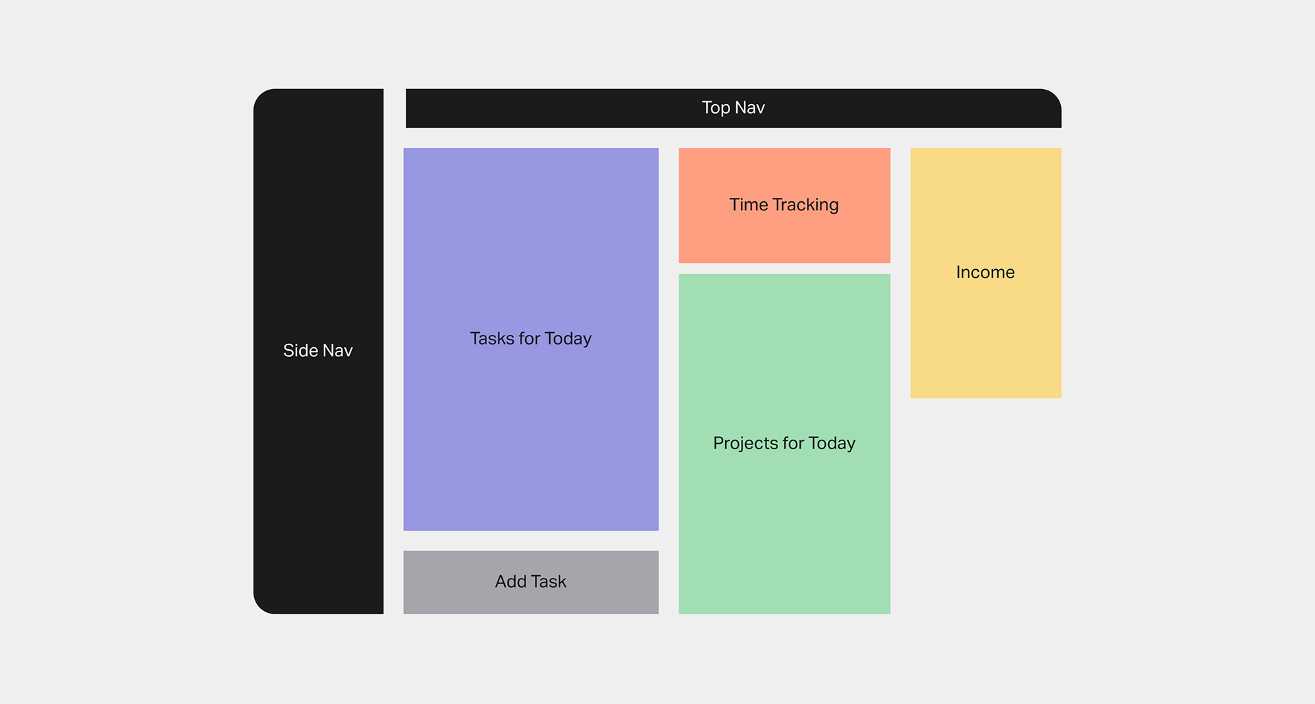The width and height of the screenshot is (1315, 704).
Task: Click the 'Add Task' text label
Action: click(x=531, y=581)
